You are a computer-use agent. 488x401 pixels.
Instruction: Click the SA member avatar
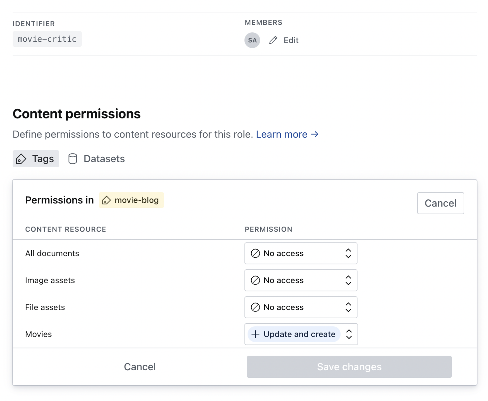pyautogui.click(x=252, y=40)
